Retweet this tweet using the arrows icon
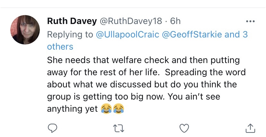 118,128
